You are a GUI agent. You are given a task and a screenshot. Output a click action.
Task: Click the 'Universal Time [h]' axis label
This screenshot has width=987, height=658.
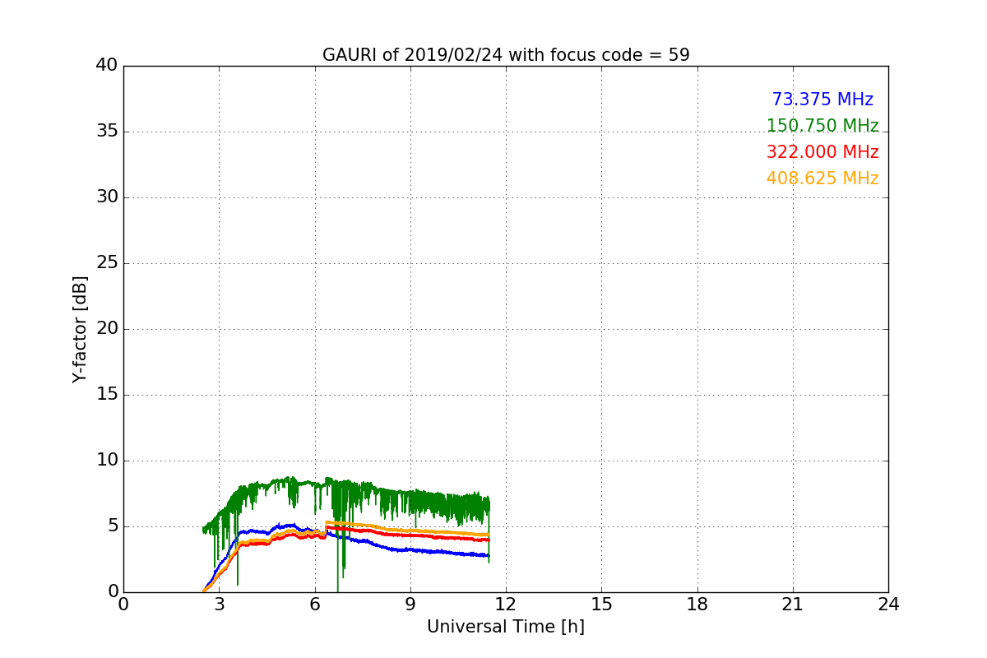click(506, 627)
